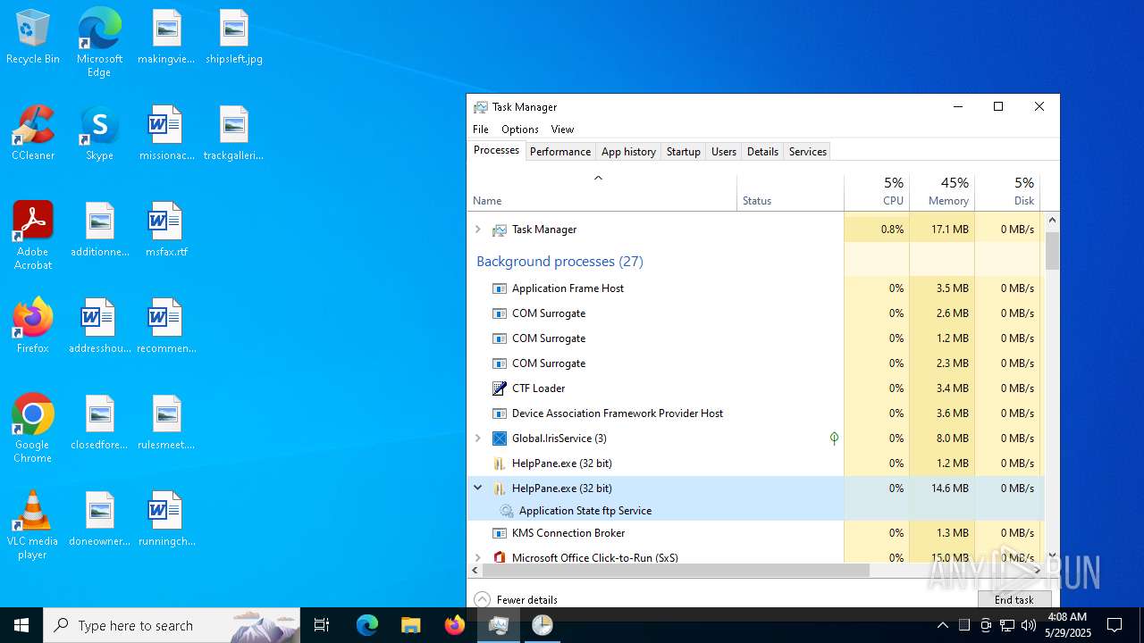Select the doneowner... image file icon
This screenshot has height=643, width=1144.
pyautogui.click(x=99, y=520)
